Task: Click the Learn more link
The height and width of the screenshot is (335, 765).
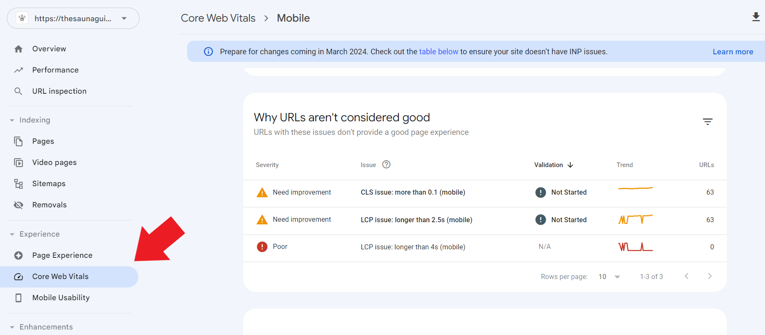Action: [732, 52]
